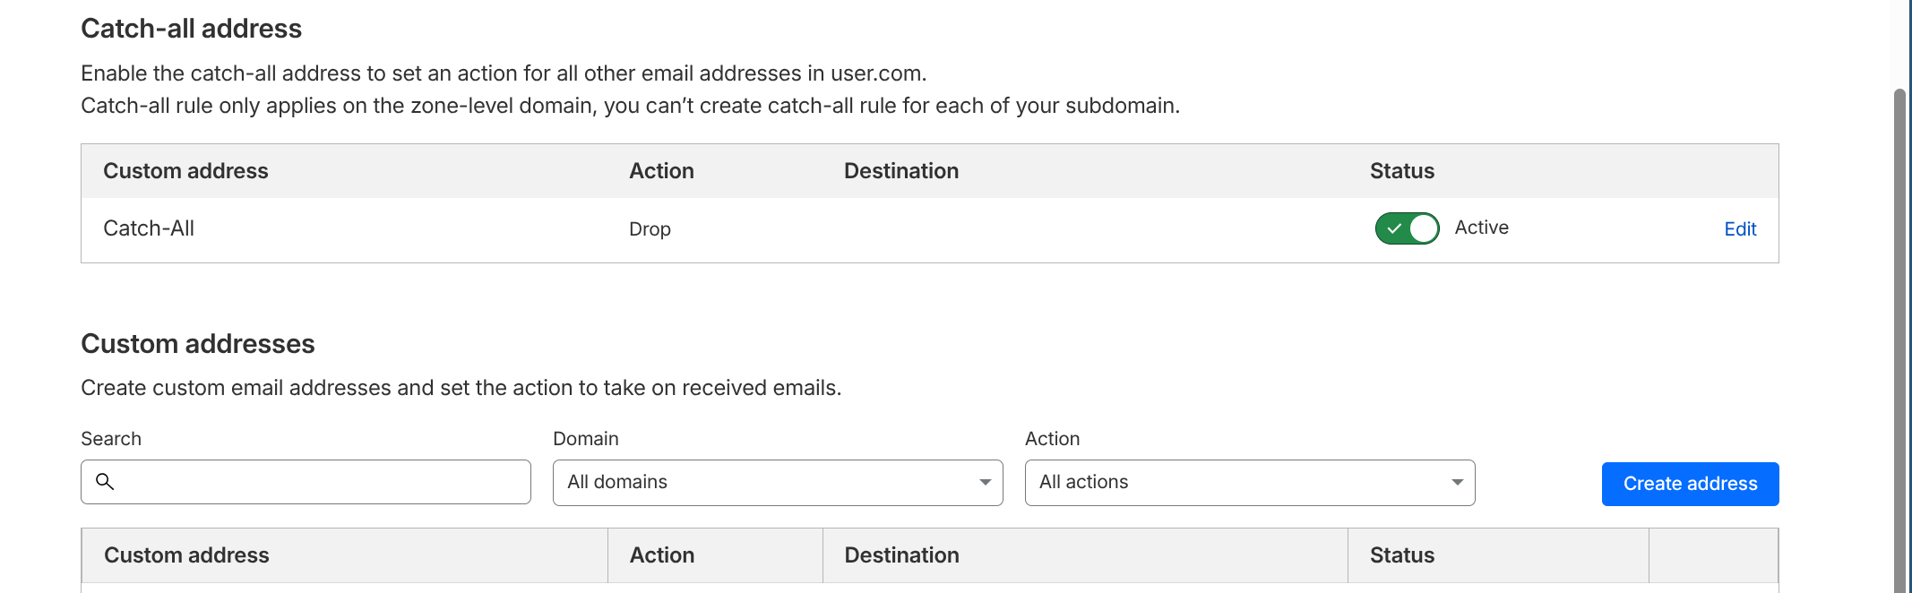This screenshot has height=593, width=1912.
Task: Click Custom address header in Catch-all table
Action: pyautogui.click(x=185, y=171)
